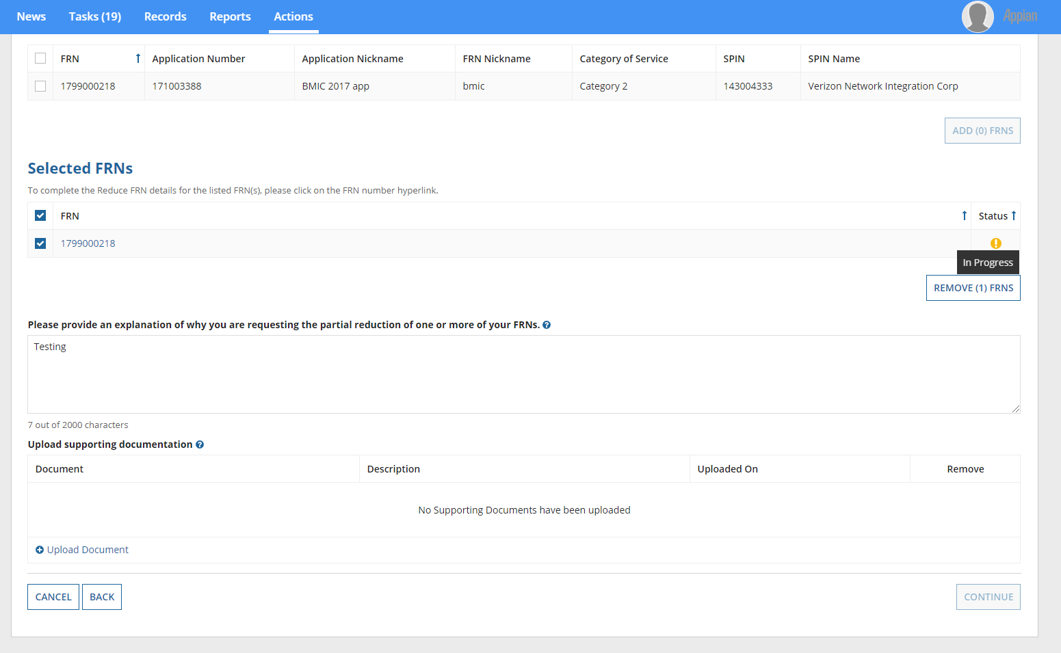Sort top table by FRN column arrow
Viewport: 1061px width, 653px height.
(137, 59)
